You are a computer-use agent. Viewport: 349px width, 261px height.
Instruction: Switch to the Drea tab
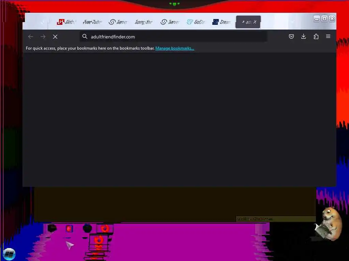click(x=222, y=22)
